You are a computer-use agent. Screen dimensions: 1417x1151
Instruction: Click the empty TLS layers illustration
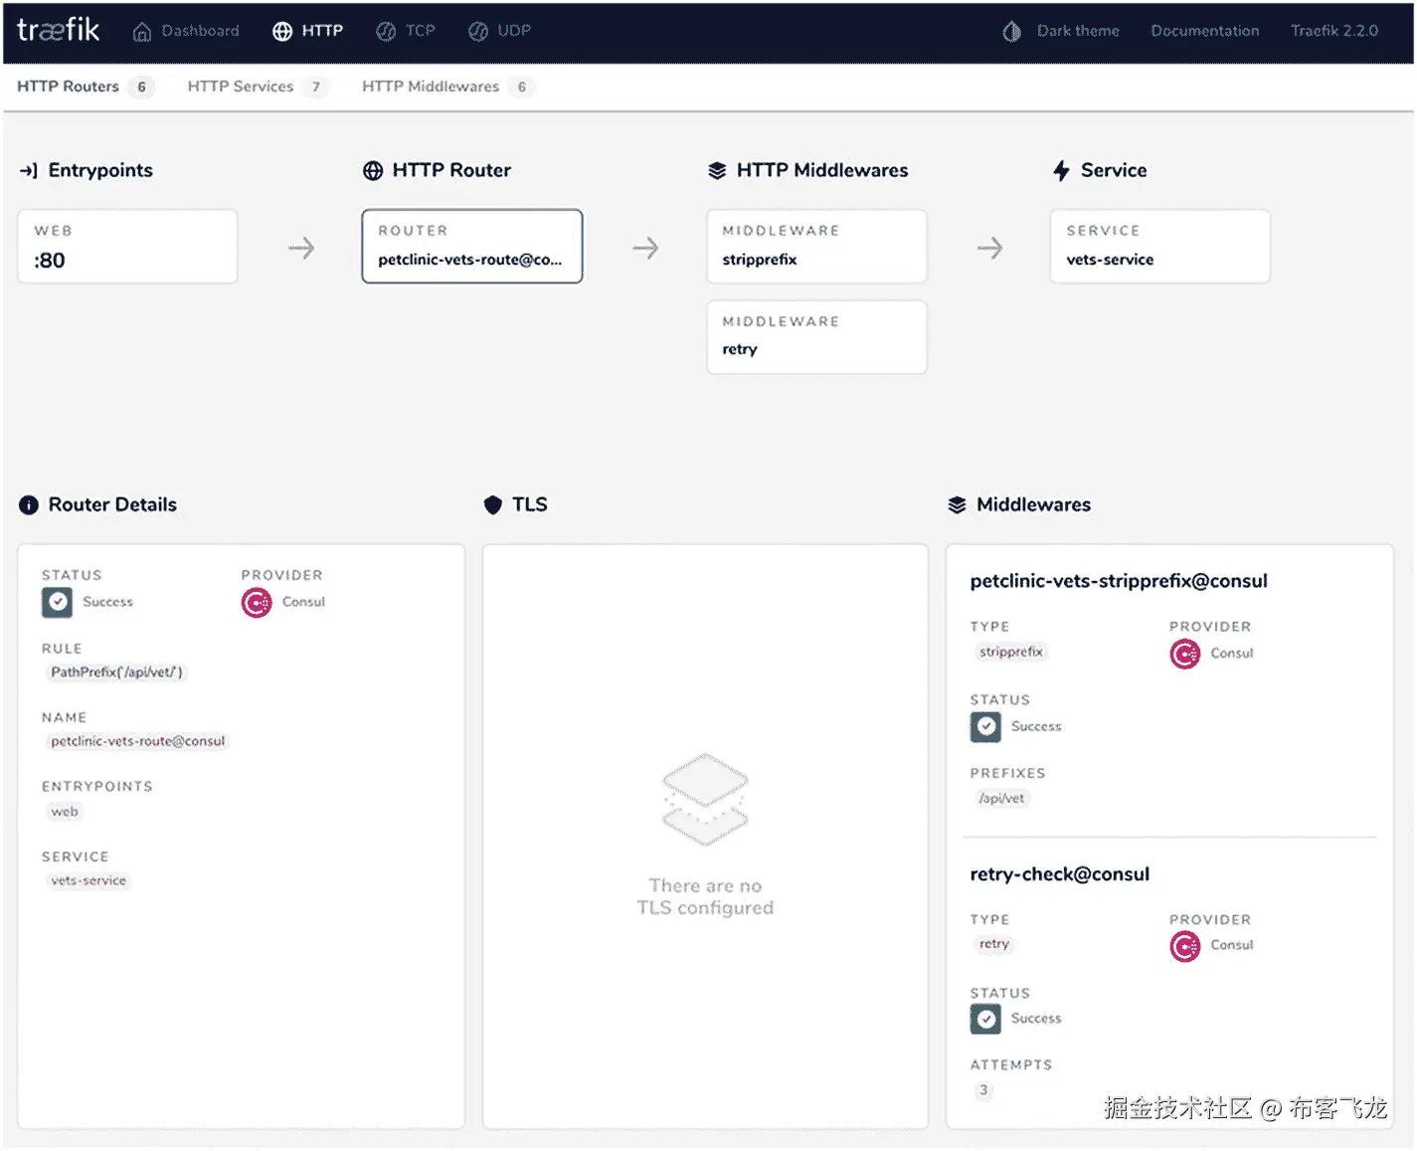point(705,799)
